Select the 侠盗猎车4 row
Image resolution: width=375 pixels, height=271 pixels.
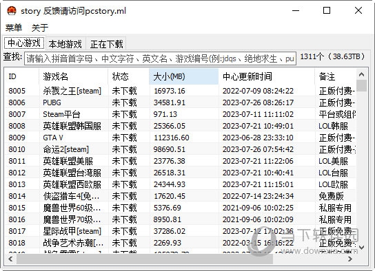[181, 196]
